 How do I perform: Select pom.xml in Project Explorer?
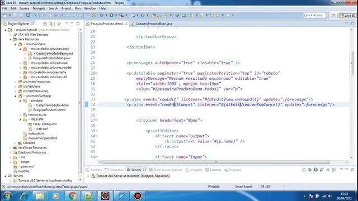coord(27,166)
